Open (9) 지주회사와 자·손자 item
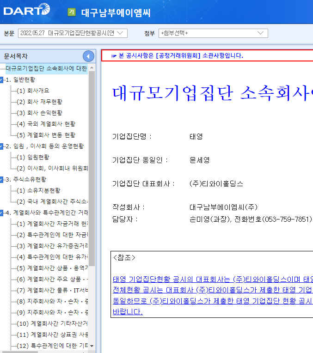Image resolution: width=313 pixels, height=353 pixels. pyautogui.click(x=52, y=312)
